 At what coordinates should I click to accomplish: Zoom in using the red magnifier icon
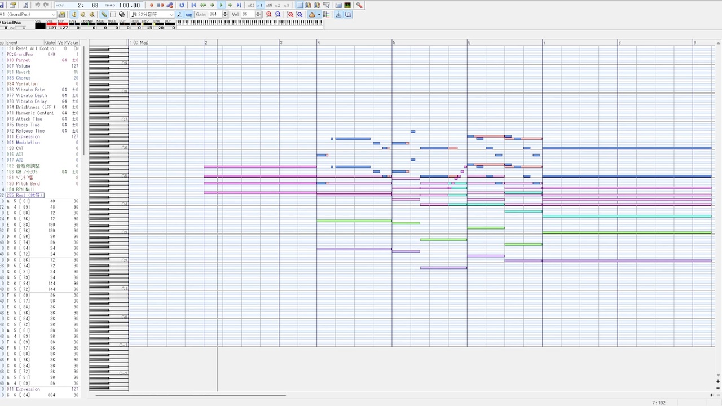click(x=268, y=15)
